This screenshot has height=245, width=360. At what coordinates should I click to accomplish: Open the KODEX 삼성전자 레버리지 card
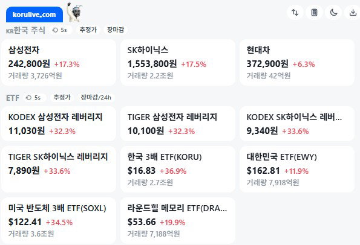tap(59, 124)
